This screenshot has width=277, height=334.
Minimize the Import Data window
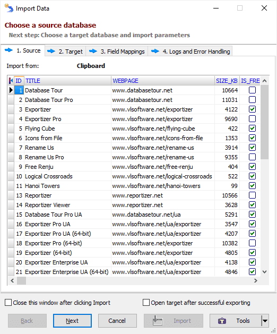216,8
